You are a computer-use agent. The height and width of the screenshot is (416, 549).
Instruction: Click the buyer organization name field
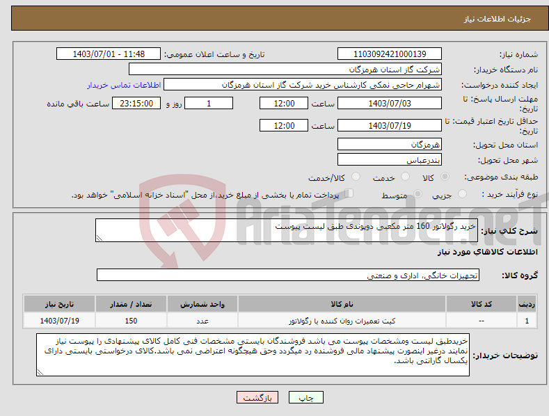285,69
